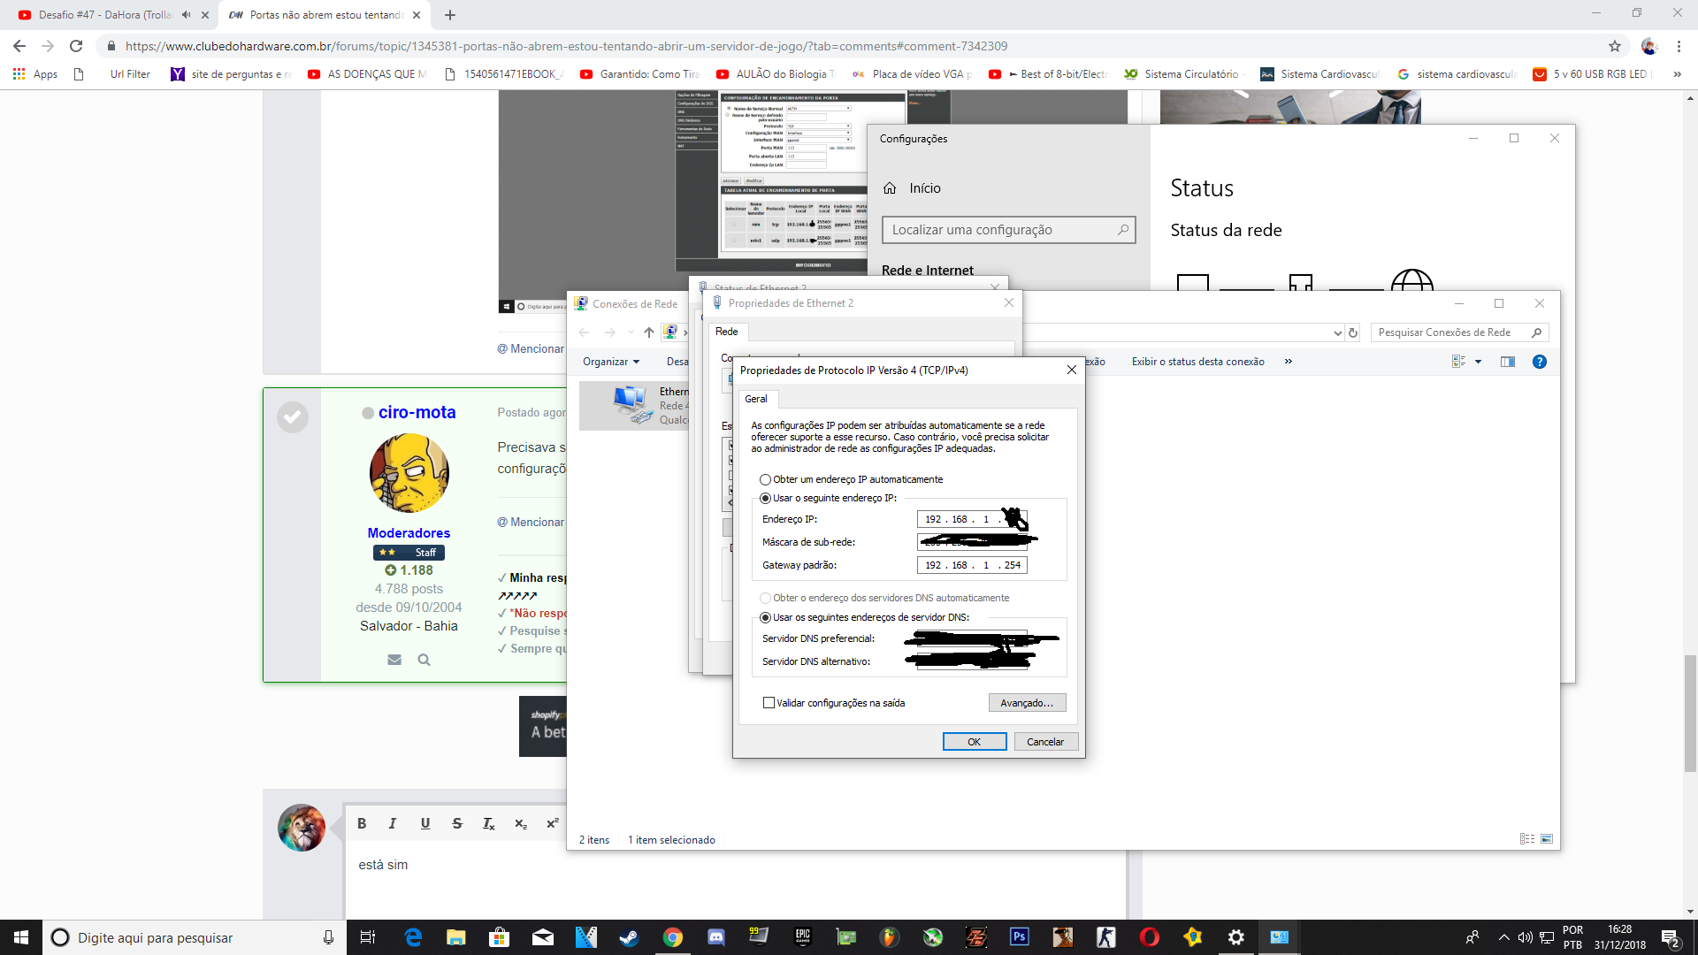
Task: Open the Epic Games launcher from the taskbar
Action: click(x=803, y=937)
